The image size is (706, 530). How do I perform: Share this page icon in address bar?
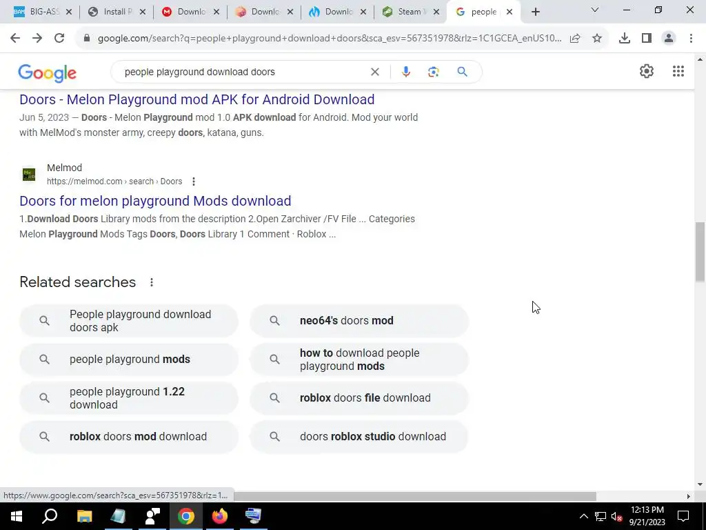[575, 39]
